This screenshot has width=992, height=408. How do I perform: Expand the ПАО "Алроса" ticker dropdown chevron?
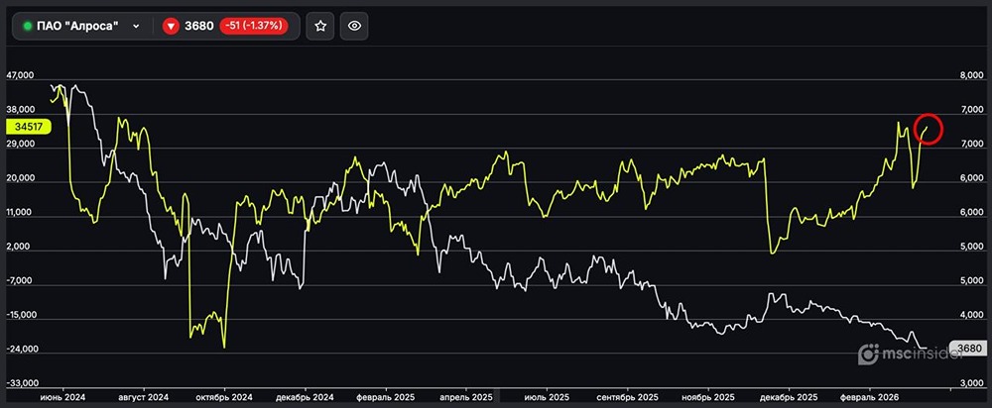(x=136, y=27)
